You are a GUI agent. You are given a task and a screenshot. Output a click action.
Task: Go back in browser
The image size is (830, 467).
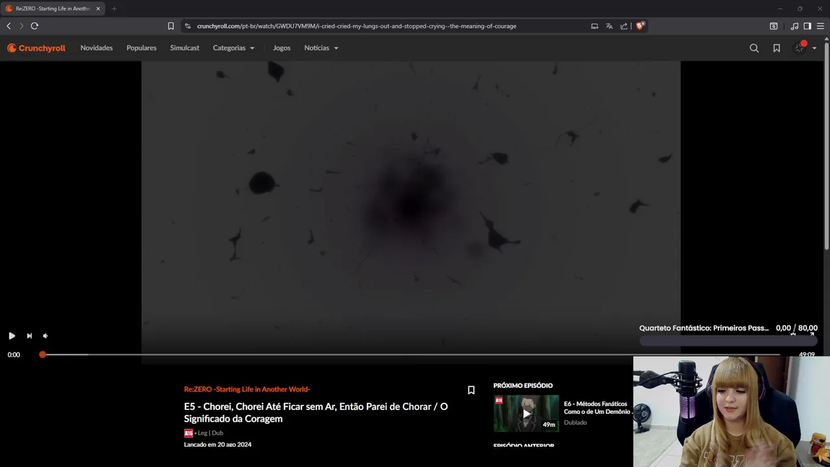pos(8,26)
